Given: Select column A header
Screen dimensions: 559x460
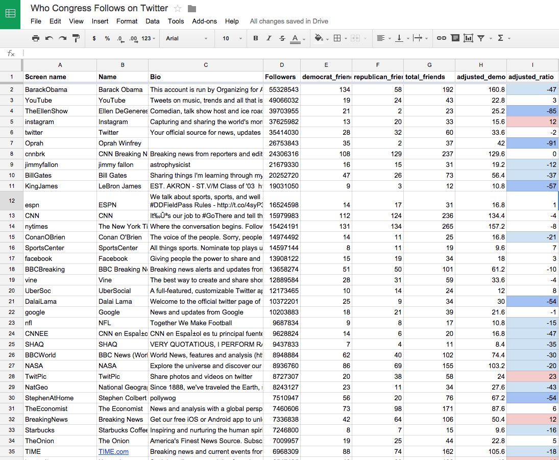Looking at the screenshot, I should pyautogui.click(x=60, y=65).
